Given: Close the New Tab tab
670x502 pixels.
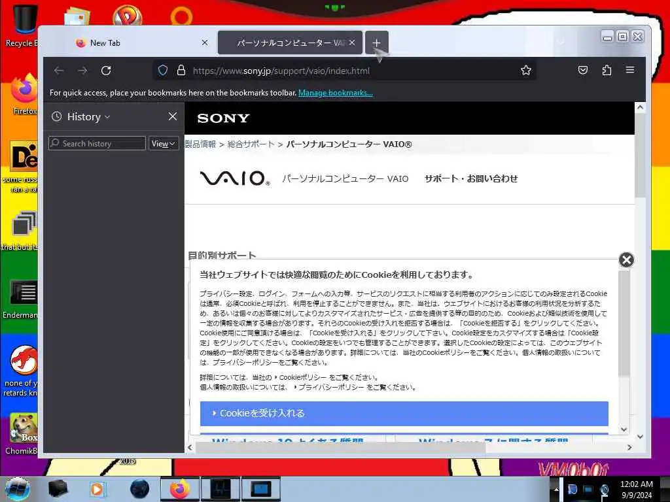Looking at the screenshot, I should (205, 42).
